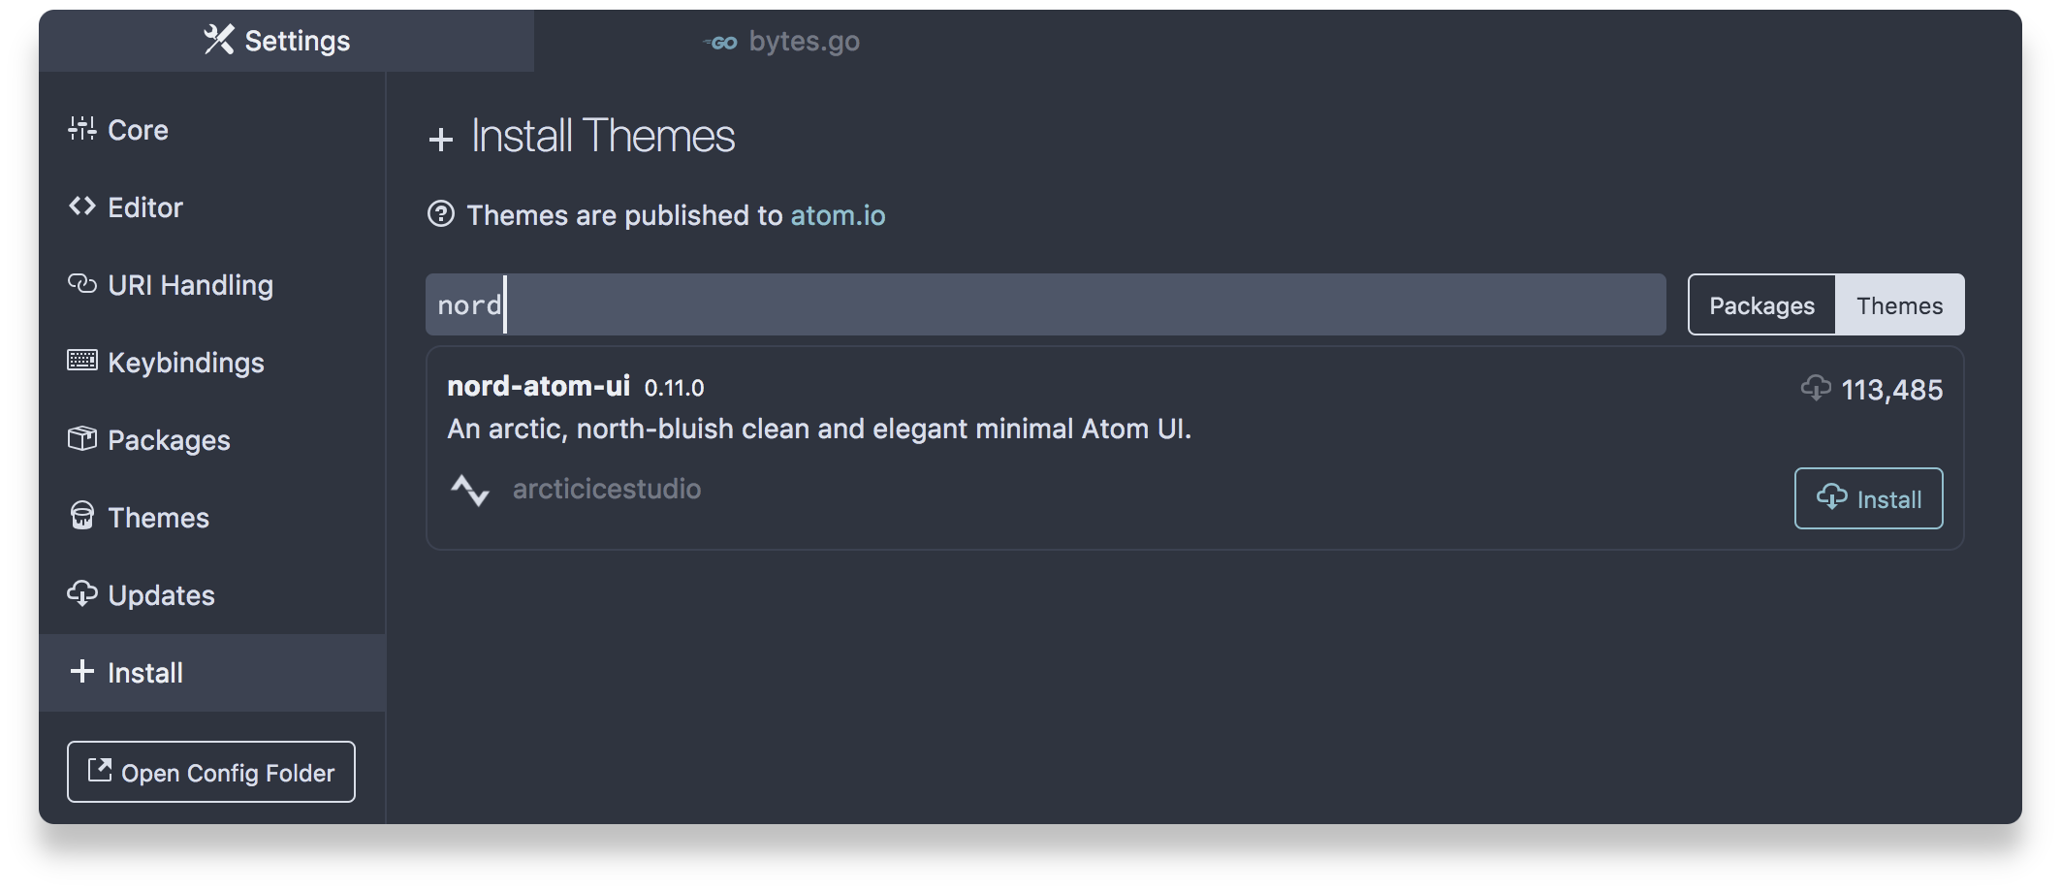Click the Themes paint bucket icon
Viewport: 2061px width, 892px height.
tap(82, 515)
